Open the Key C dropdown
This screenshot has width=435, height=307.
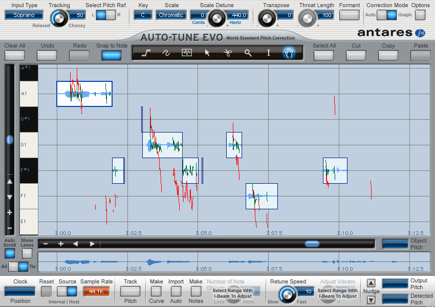click(x=143, y=15)
